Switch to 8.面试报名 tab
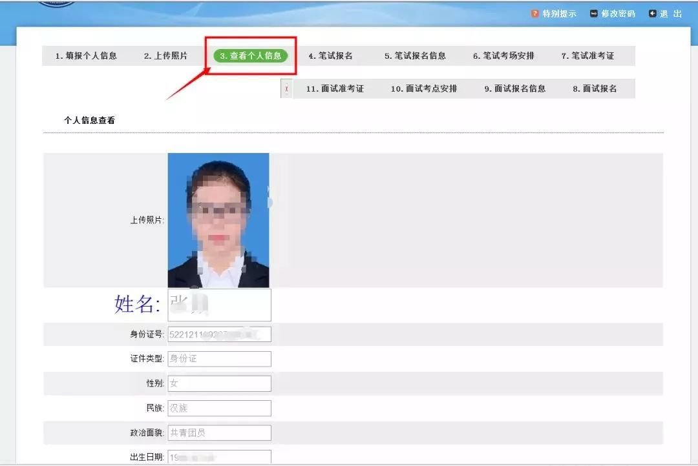Image resolution: width=698 pixels, height=466 pixels. point(595,89)
